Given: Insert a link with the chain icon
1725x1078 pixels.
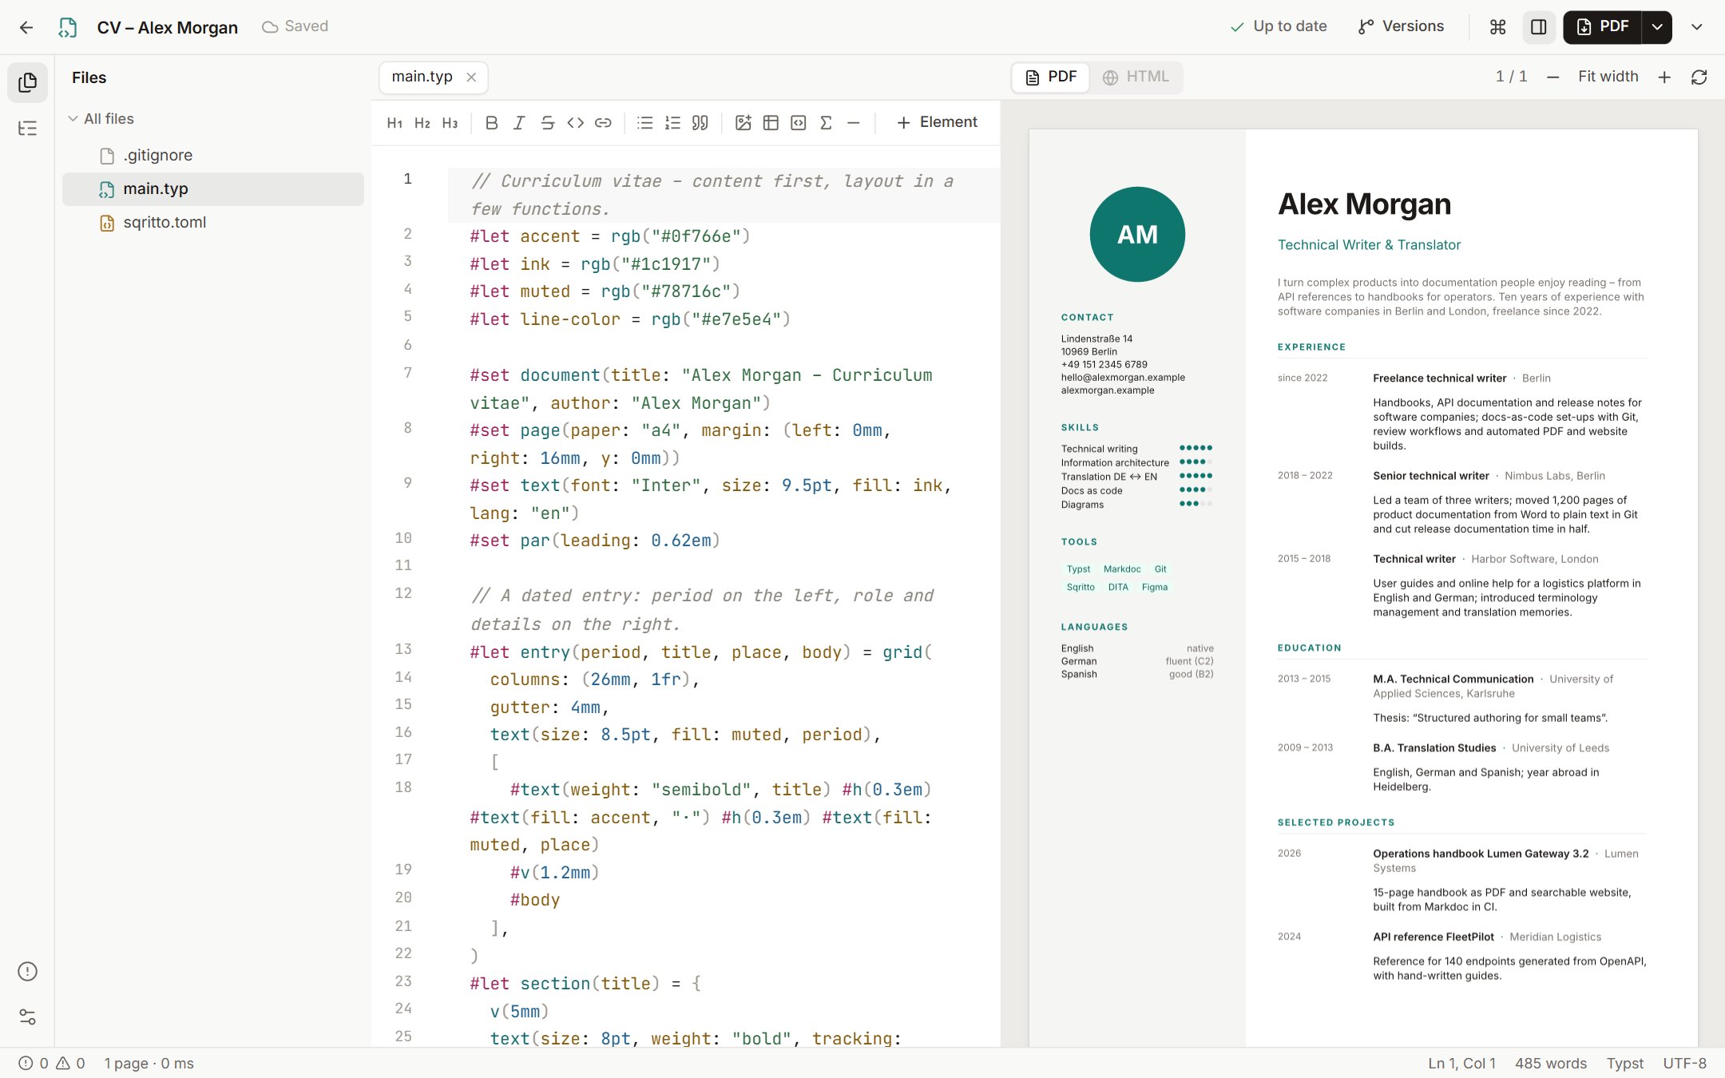Looking at the screenshot, I should pyautogui.click(x=603, y=122).
